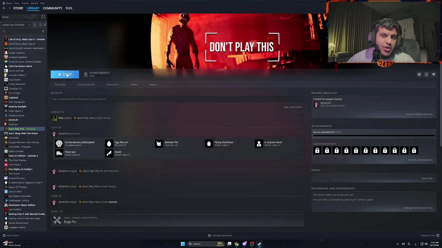Click the Steam logo menu
The height and width of the screenshot is (248, 442).
click(7, 3)
